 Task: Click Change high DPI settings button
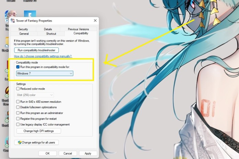pos(38,131)
